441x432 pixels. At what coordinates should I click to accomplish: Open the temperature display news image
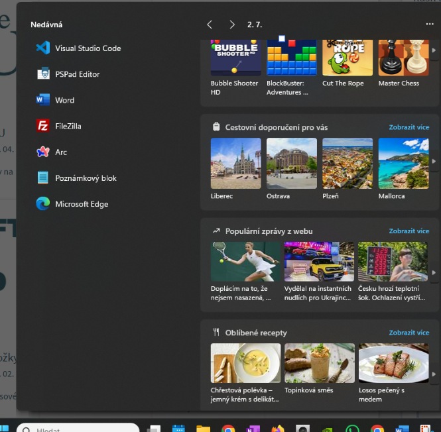pyautogui.click(x=393, y=262)
